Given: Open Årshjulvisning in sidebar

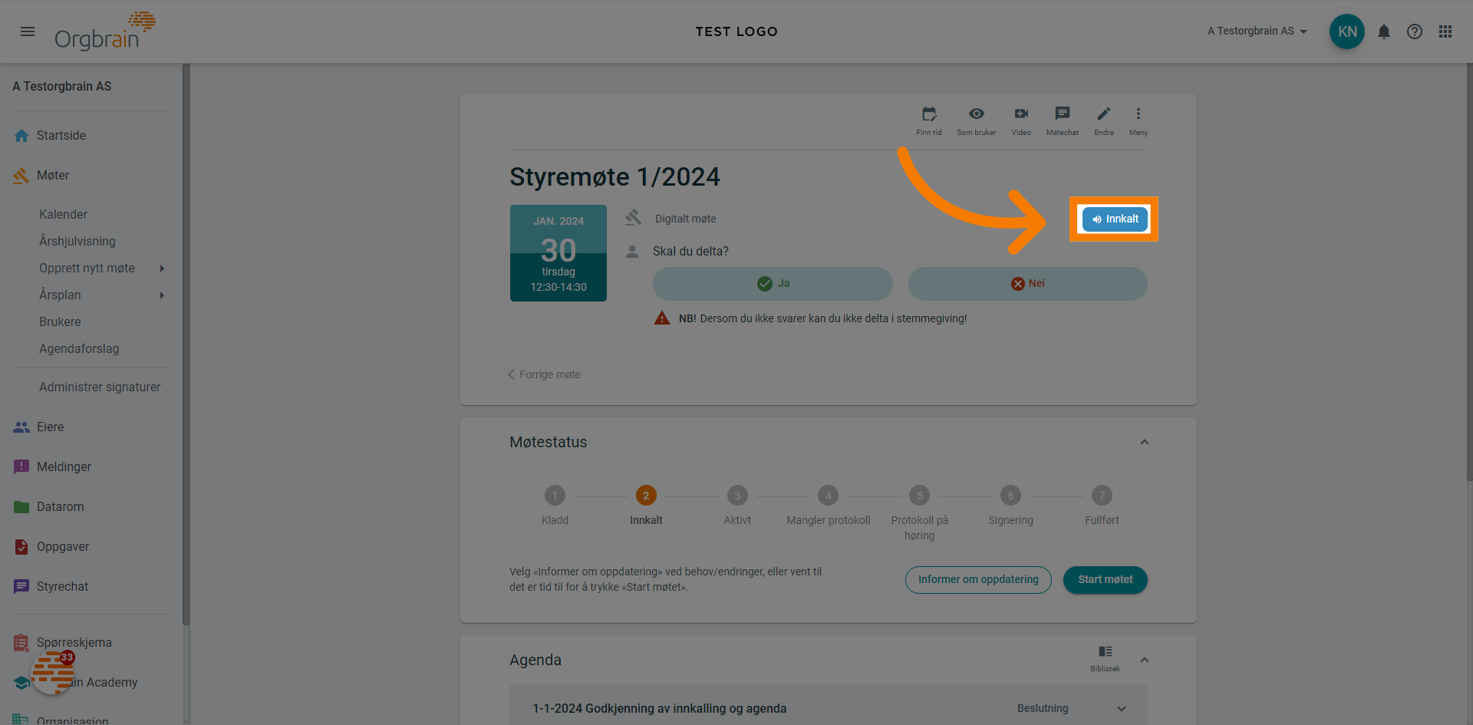Looking at the screenshot, I should pyautogui.click(x=77, y=242).
